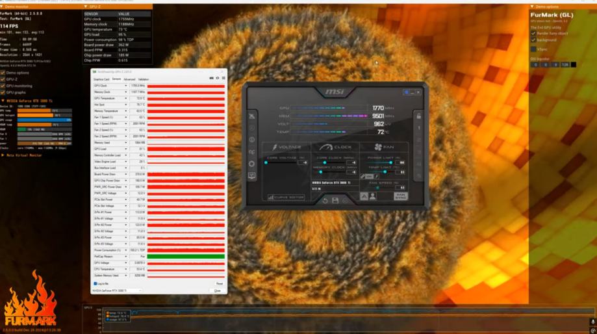Collapse the 'Demo monitor' panel header
Screen dimensions: 597x334
click(2, 7)
